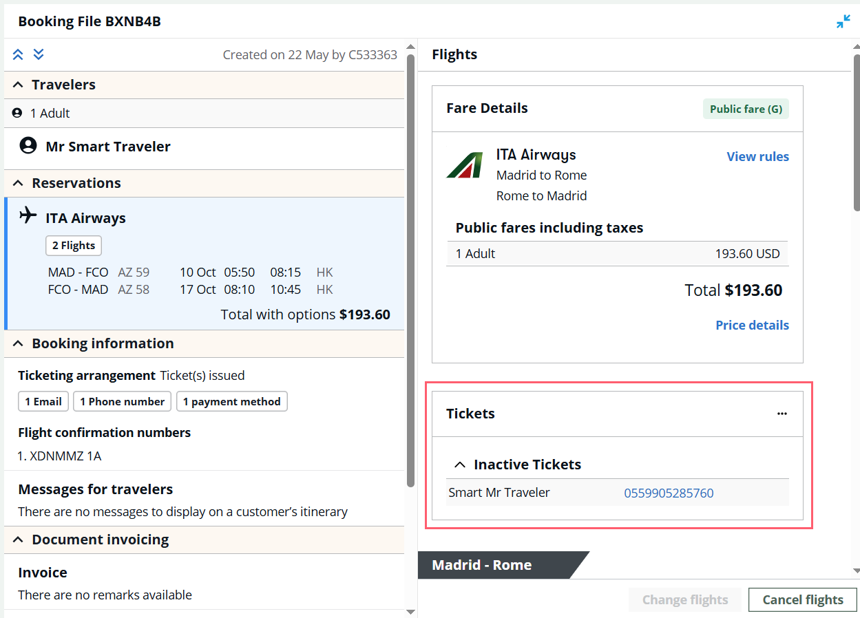This screenshot has height=618, width=860.
Task: Collapse the Travelers section
Action: tap(19, 85)
